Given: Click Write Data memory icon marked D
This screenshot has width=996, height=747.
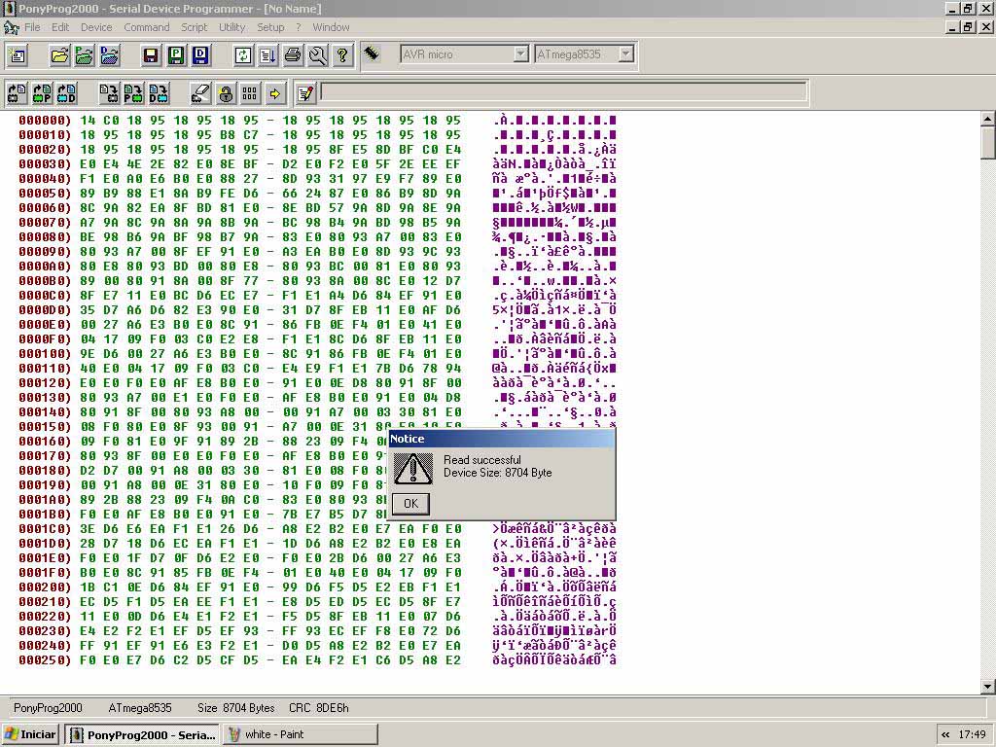Looking at the screenshot, I should pyautogui.click(x=159, y=94).
